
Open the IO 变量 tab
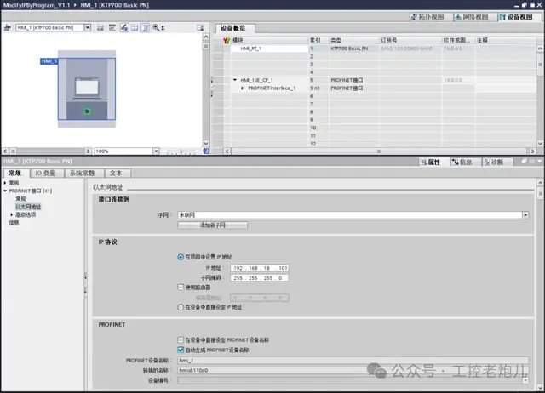tap(45, 173)
